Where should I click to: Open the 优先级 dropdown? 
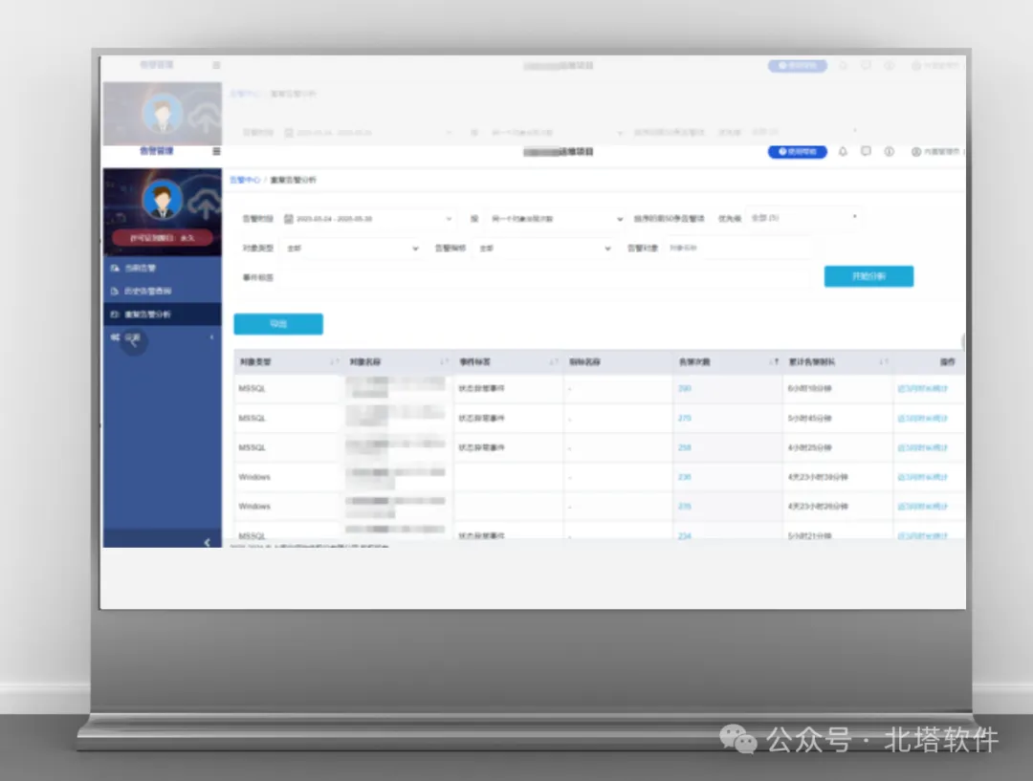pos(803,217)
